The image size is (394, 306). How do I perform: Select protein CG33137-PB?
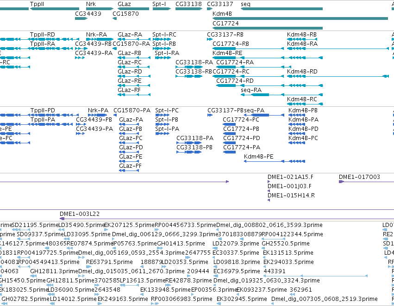click(x=225, y=110)
